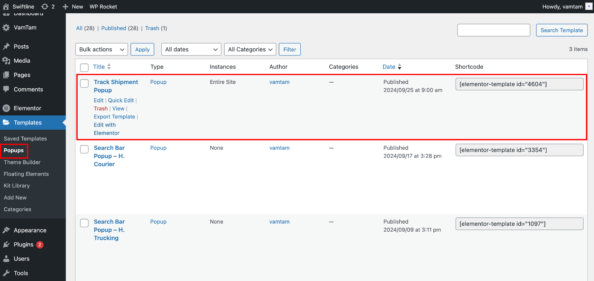Click the Plugins plug icon in sidebar
This screenshot has height=281, width=594.
coord(6,244)
